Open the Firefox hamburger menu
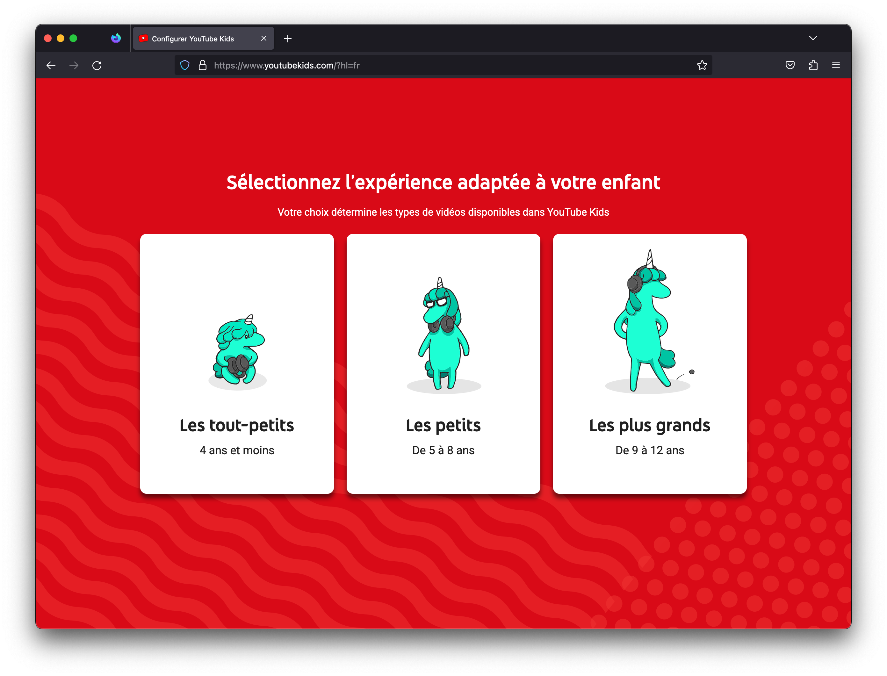The width and height of the screenshot is (887, 676). 836,65
